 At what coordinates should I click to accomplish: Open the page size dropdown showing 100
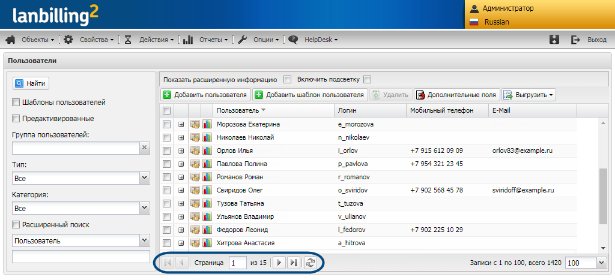[601, 263]
